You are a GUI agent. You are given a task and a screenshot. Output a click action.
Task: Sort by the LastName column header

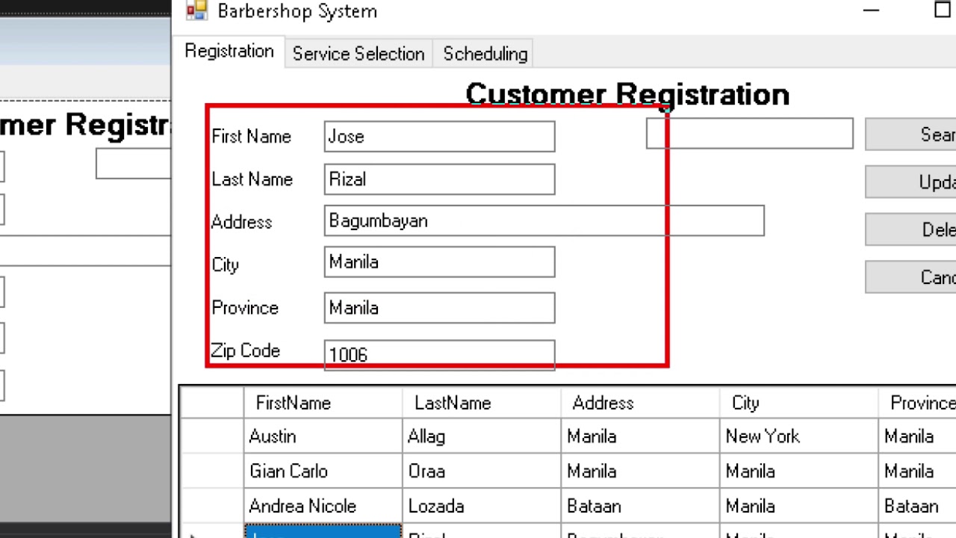(x=481, y=403)
